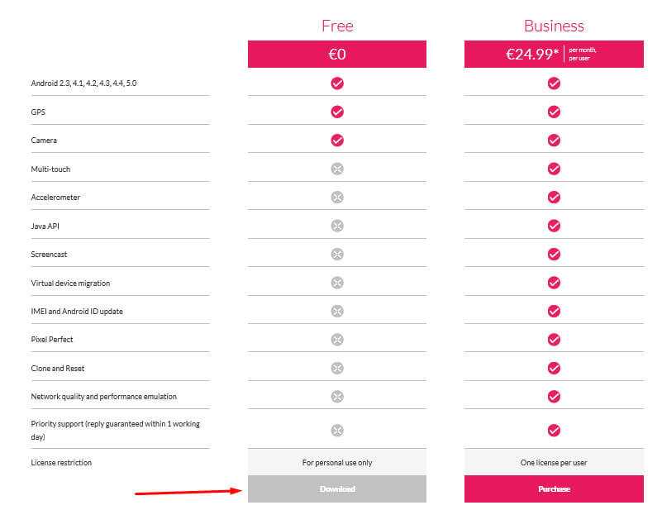
Task: Click the Free plan Multi-touch unavailable icon
Action: (x=337, y=169)
